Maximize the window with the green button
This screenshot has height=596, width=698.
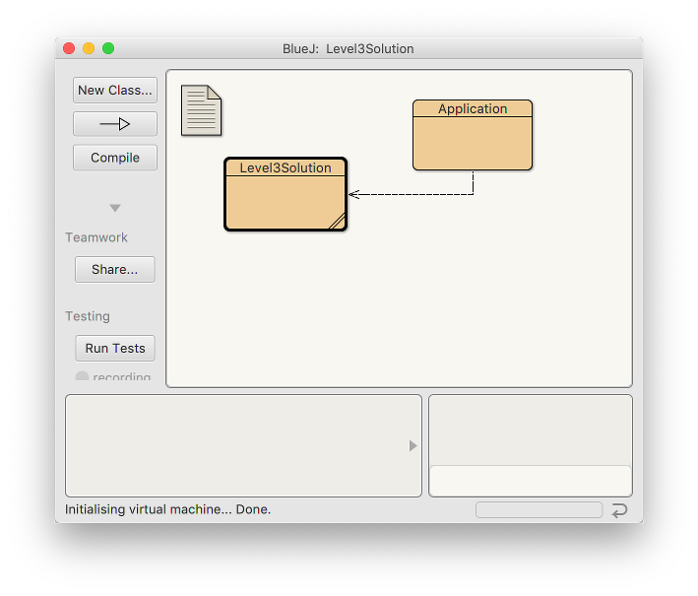click(108, 48)
